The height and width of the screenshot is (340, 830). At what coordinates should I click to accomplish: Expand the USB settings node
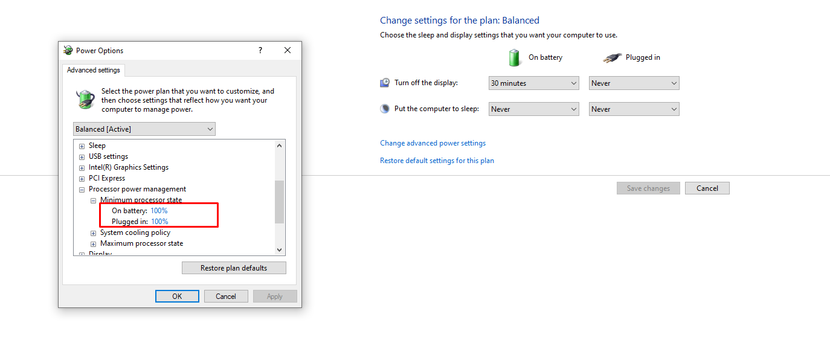[x=82, y=157]
